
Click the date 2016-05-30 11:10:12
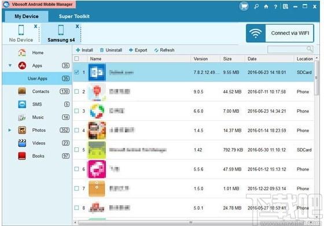[x=267, y=150]
